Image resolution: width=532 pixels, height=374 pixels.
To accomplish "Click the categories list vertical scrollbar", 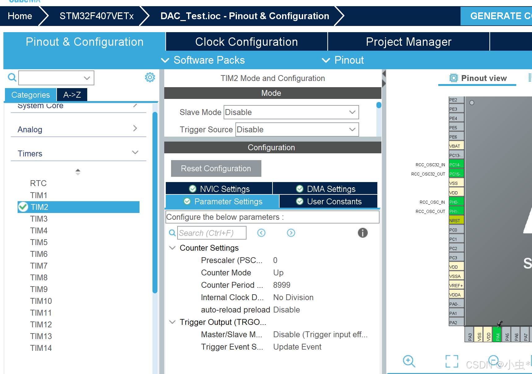I will pos(155,202).
